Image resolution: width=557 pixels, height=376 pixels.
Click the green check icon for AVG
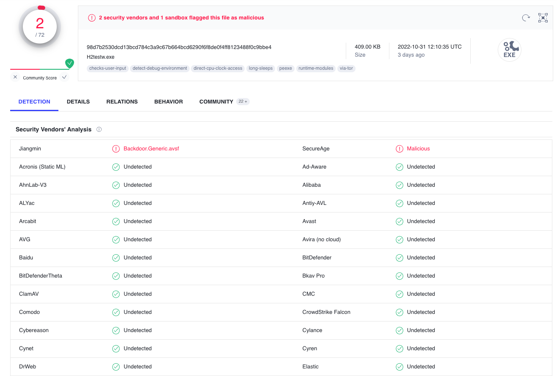pyautogui.click(x=116, y=240)
